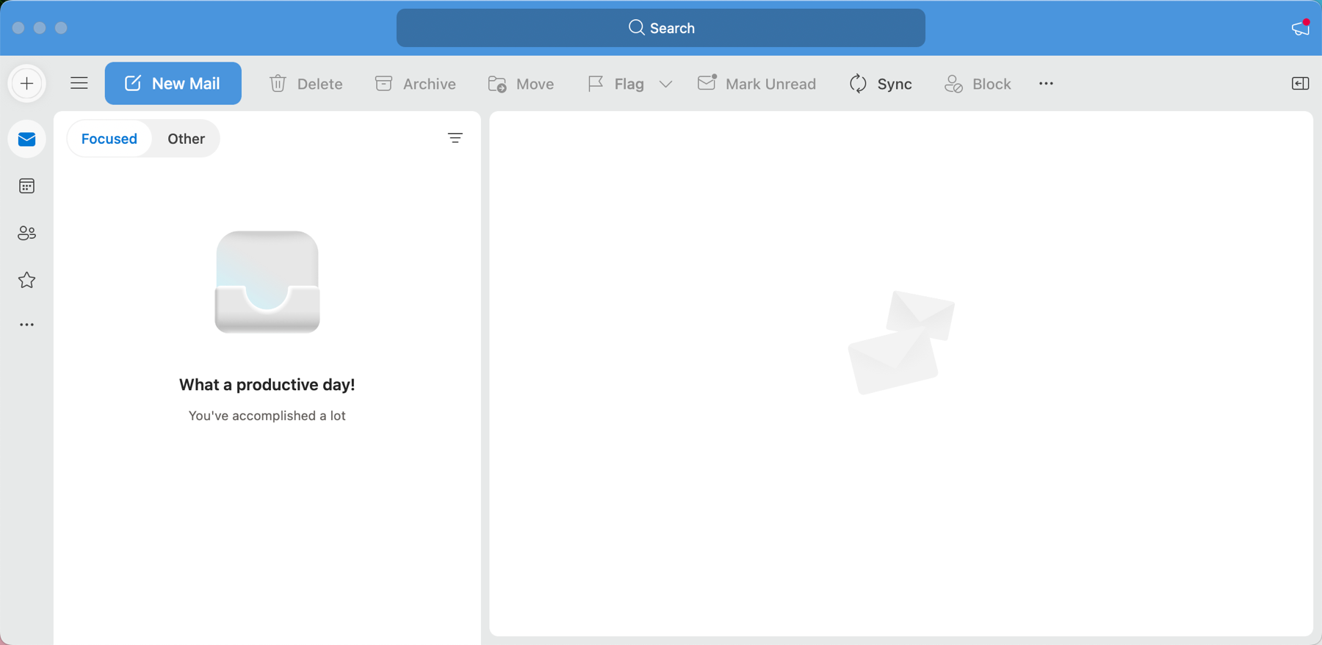Image resolution: width=1322 pixels, height=645 pixels.
Task: Expand the Flag dropdown arrow
Action: [x=666, y=84]
